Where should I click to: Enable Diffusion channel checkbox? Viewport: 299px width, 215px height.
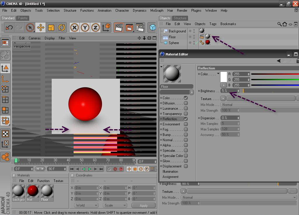click(186, 103)
